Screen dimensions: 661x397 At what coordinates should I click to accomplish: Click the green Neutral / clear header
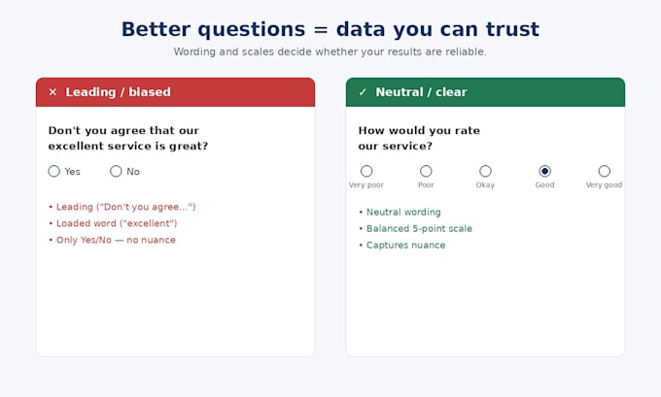pos(485,92)
